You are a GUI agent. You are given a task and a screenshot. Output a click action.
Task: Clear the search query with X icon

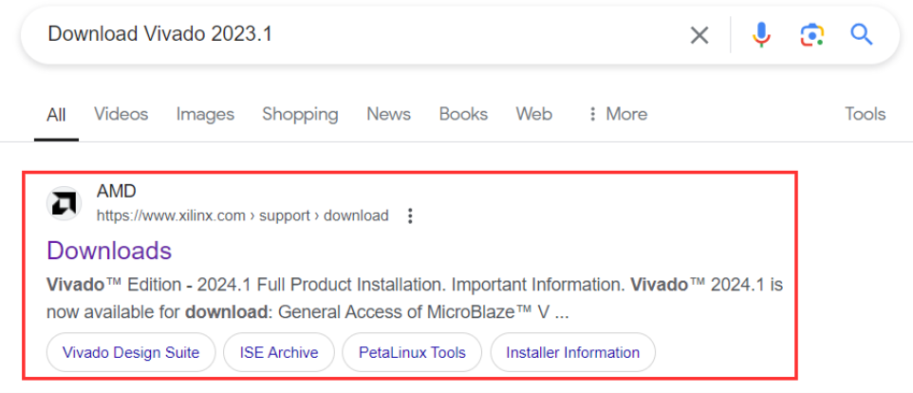[699, 35]
